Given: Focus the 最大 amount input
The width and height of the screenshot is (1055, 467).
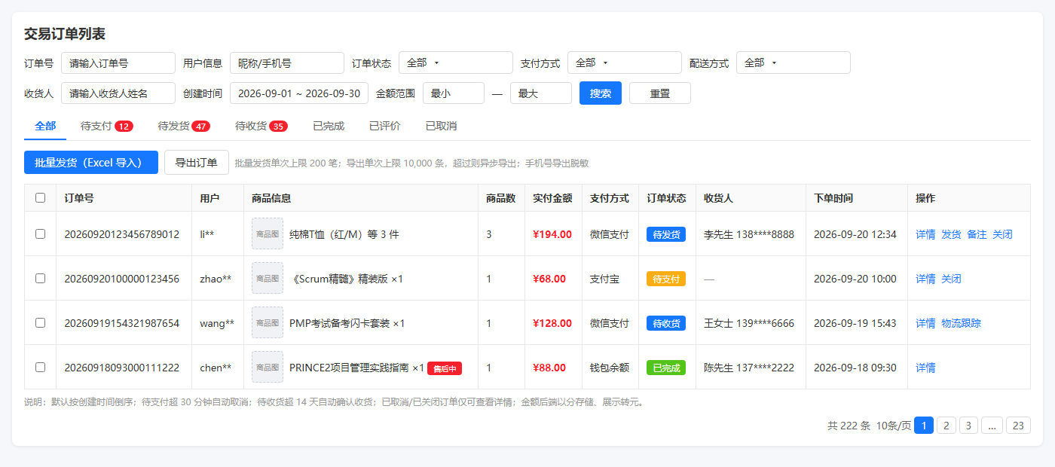Looking at the screenshot, I should 541,93.
